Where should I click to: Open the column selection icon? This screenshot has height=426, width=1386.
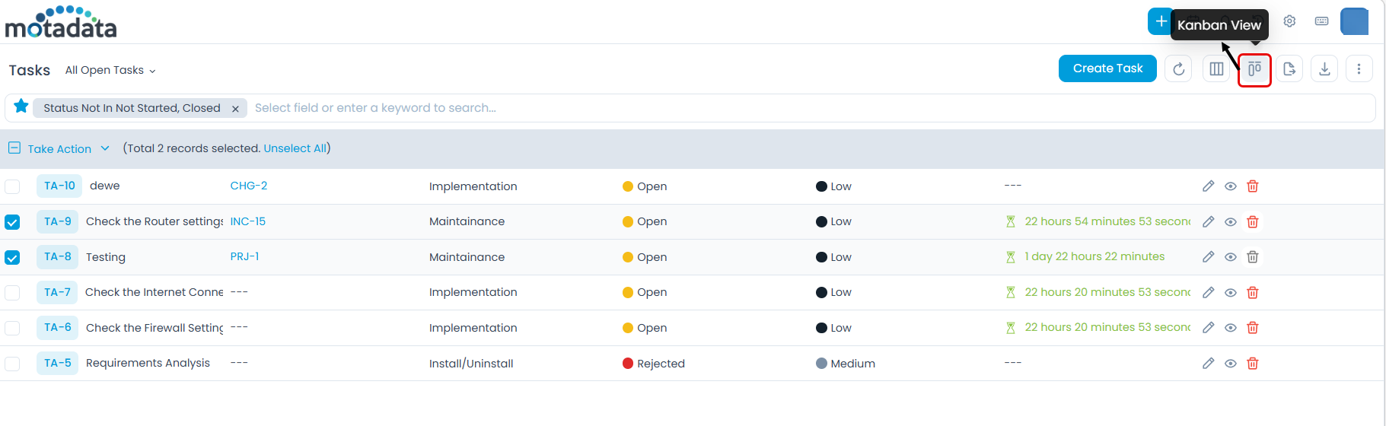point(1216,69)
